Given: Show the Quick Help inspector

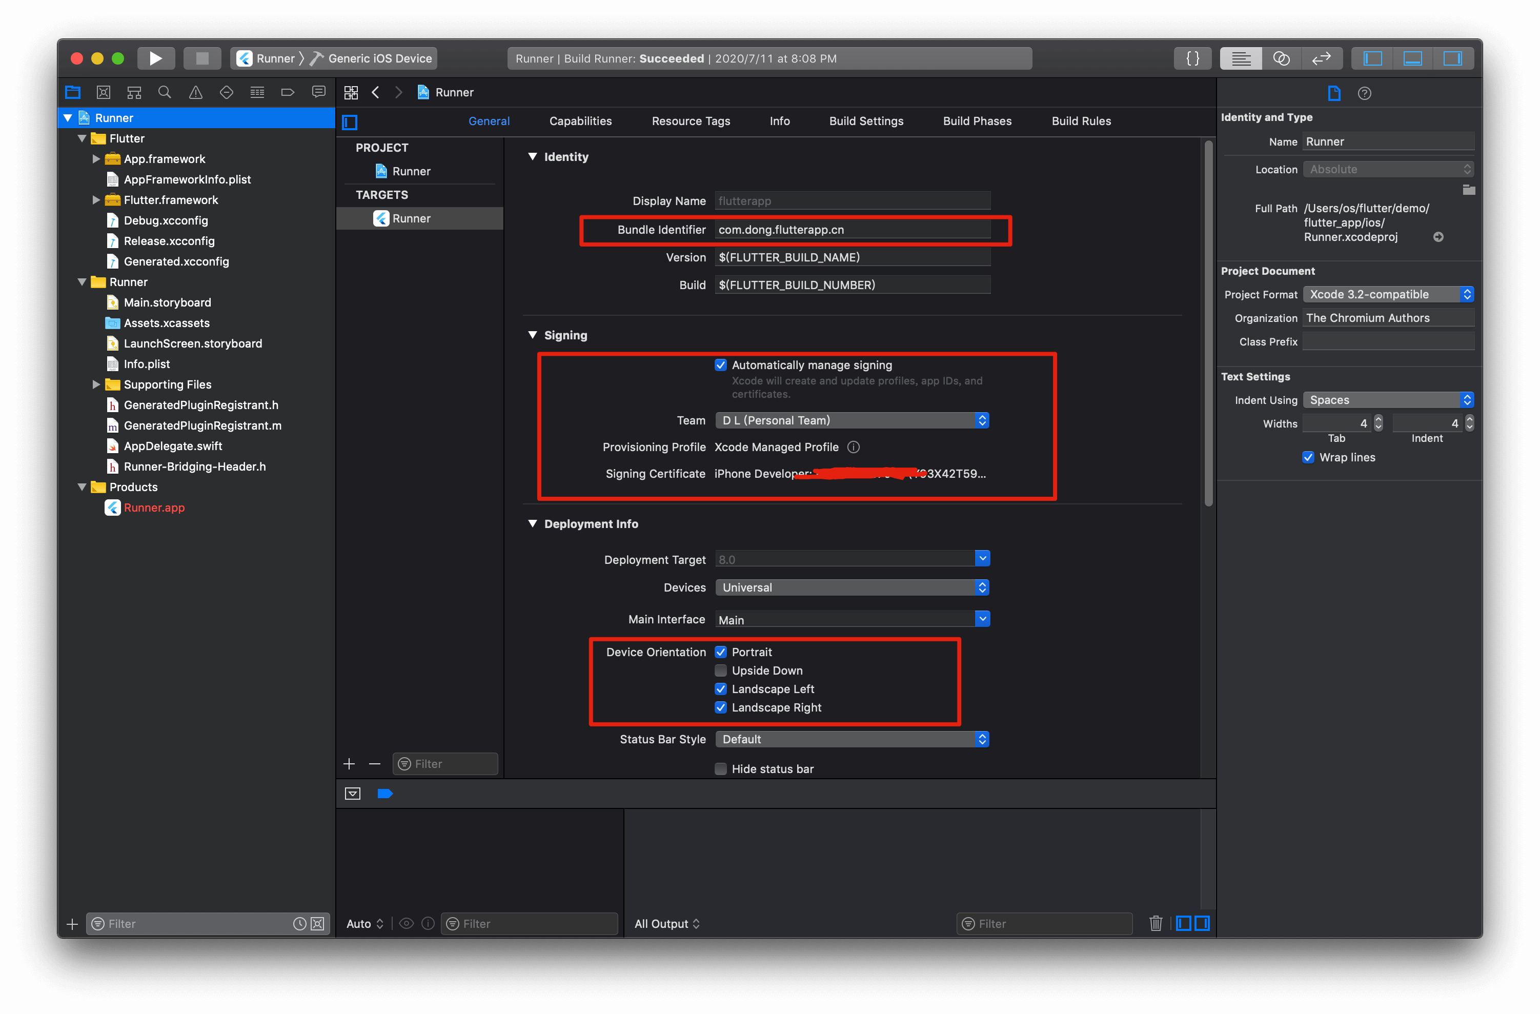Looking at the screenshot, I should [x=1364, y=93].
